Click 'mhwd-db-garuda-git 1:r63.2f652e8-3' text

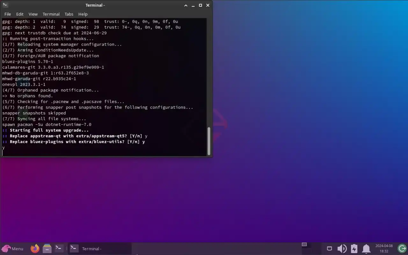(x=46, y=73)
